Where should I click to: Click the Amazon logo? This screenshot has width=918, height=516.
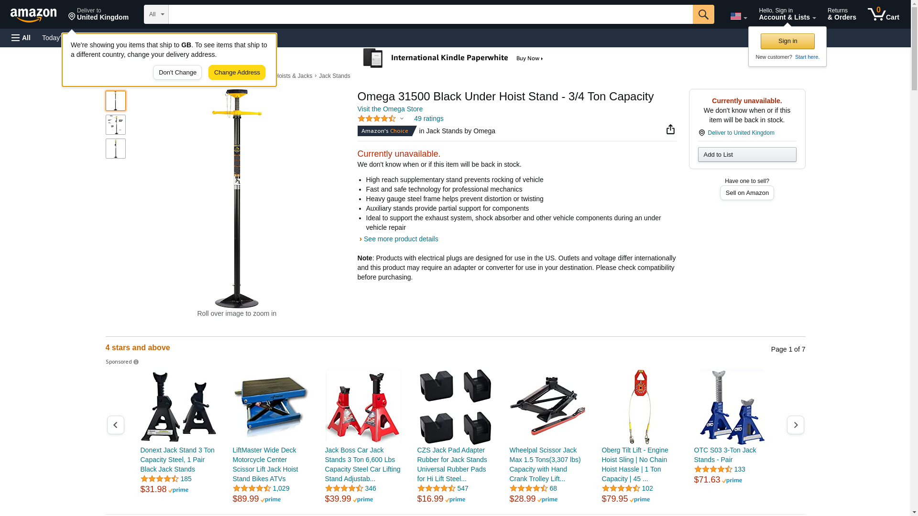[x=33, y=15]
